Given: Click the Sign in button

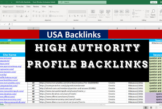Looking at the screenshot, I should pos(154,2).
